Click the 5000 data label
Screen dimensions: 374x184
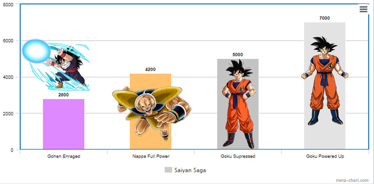[237, 55]
